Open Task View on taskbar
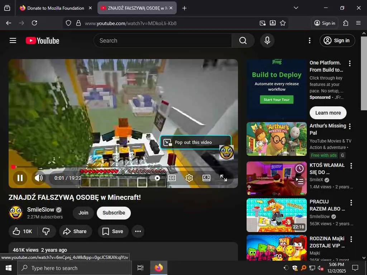Image resolution: width=367 pixels, height=275 pixels. point(140,268)
